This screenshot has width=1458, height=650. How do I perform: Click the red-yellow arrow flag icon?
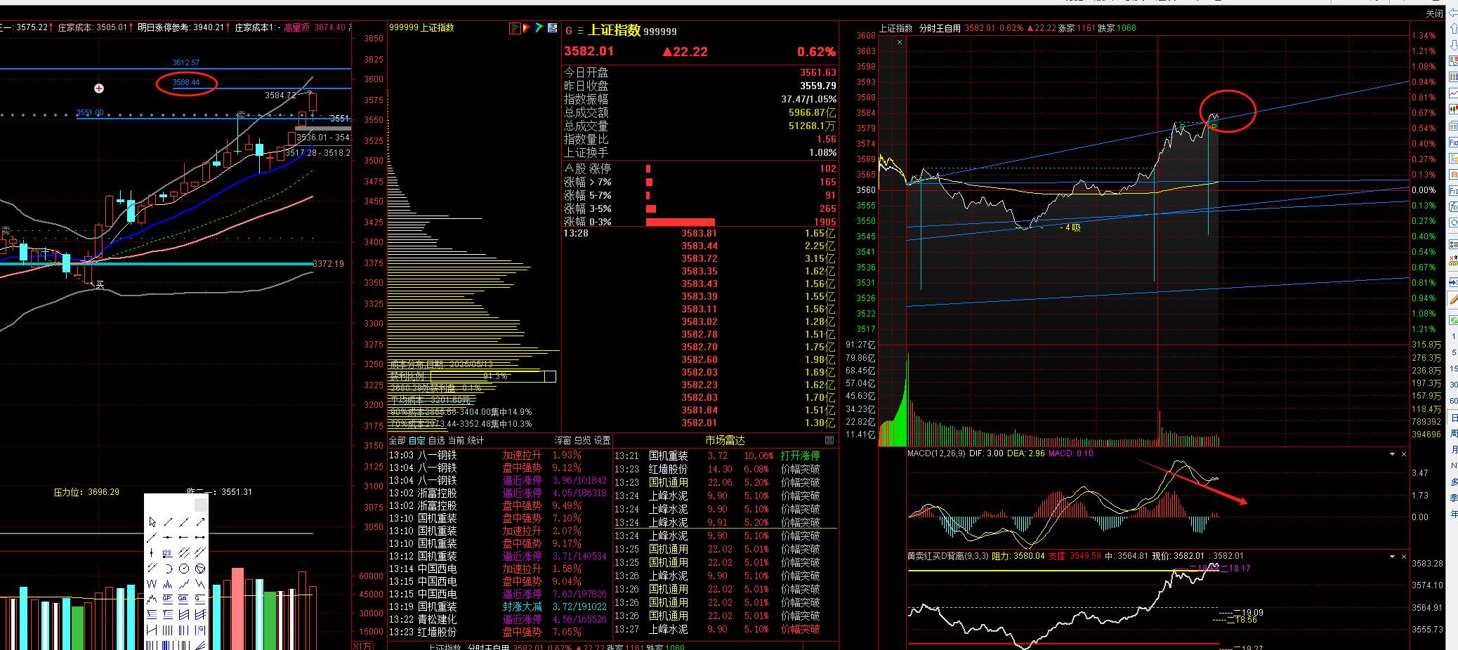coord(526,27)
